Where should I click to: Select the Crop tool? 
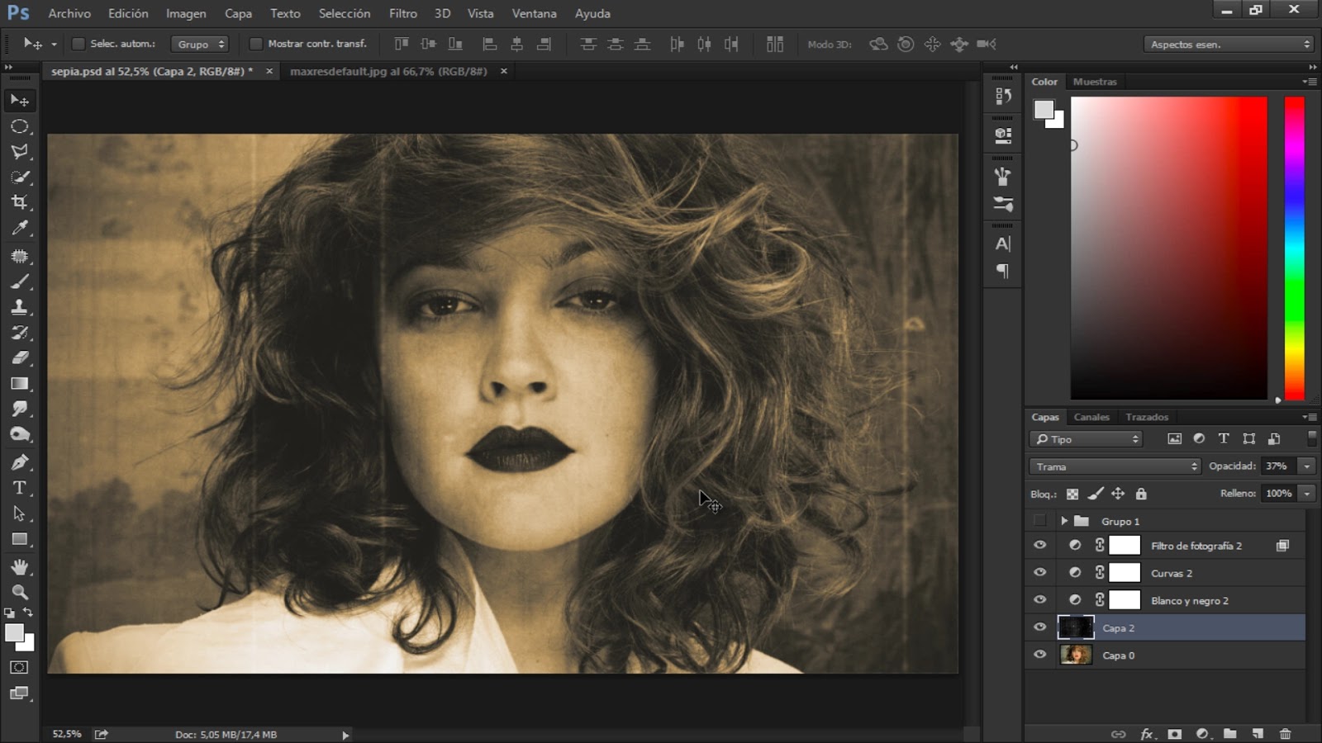click(20, 201)
